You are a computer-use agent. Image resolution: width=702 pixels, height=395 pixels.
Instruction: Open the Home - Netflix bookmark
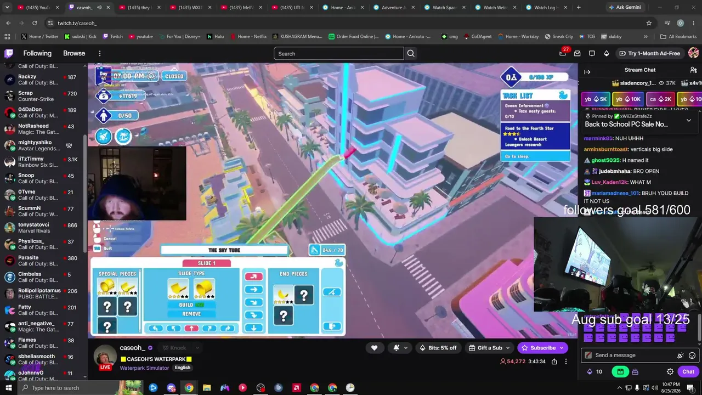(x=248, y=37)
